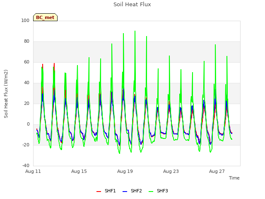Click the -40 y-axis tick label
Viewport: 265px width, 199px height.
click(x=26, y=166)
